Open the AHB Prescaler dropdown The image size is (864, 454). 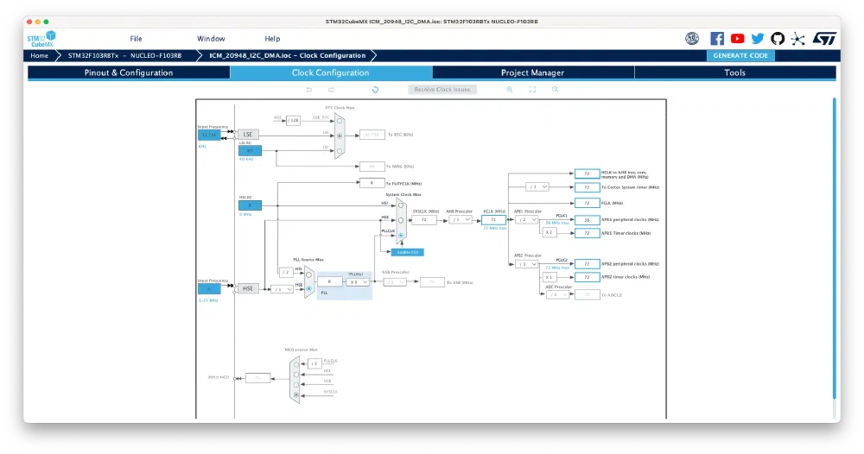(x=461, y=220)
